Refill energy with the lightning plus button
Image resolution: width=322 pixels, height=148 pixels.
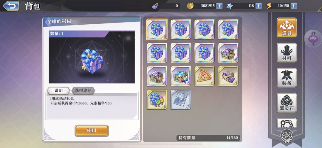(x=294, y=6)
